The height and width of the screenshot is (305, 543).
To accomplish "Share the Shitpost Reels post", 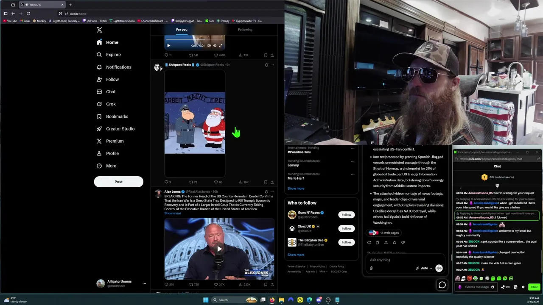I will point(272,182).
